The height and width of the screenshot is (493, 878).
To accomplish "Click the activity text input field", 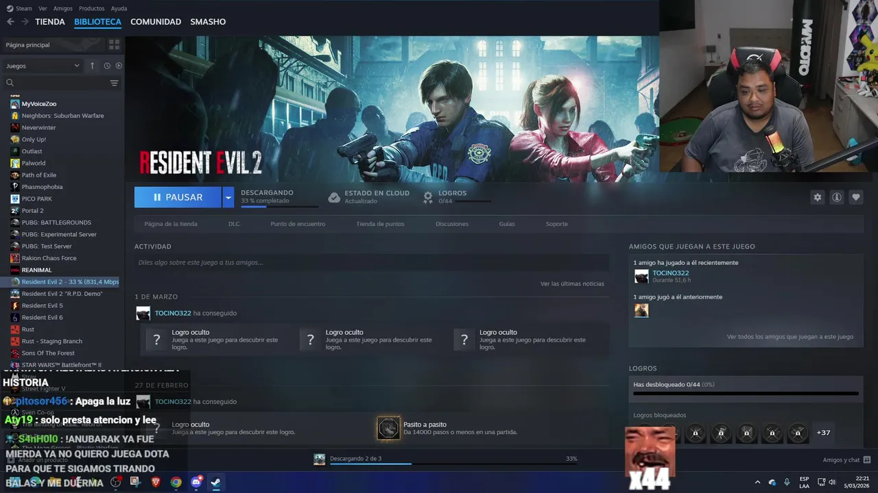I will (371, 262).
